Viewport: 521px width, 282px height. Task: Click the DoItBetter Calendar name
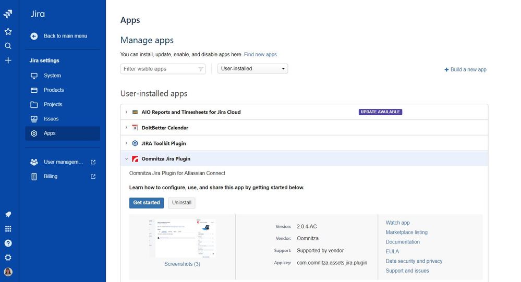point(165,128)
